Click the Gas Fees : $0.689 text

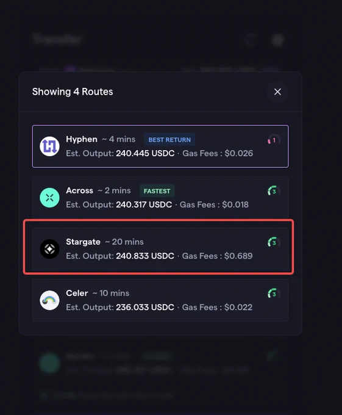(x=217, y=256)
